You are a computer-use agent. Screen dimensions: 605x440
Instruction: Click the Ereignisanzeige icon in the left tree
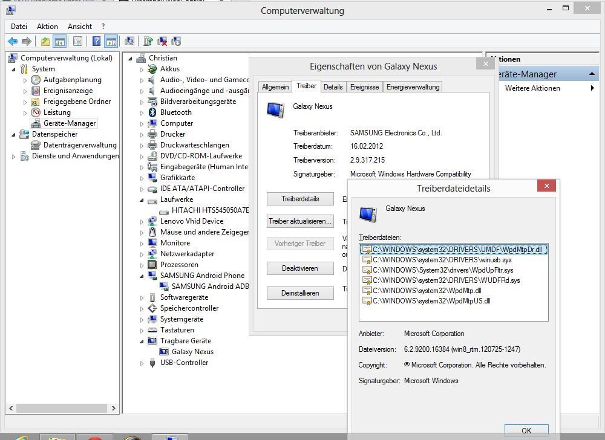coord(36,91)
